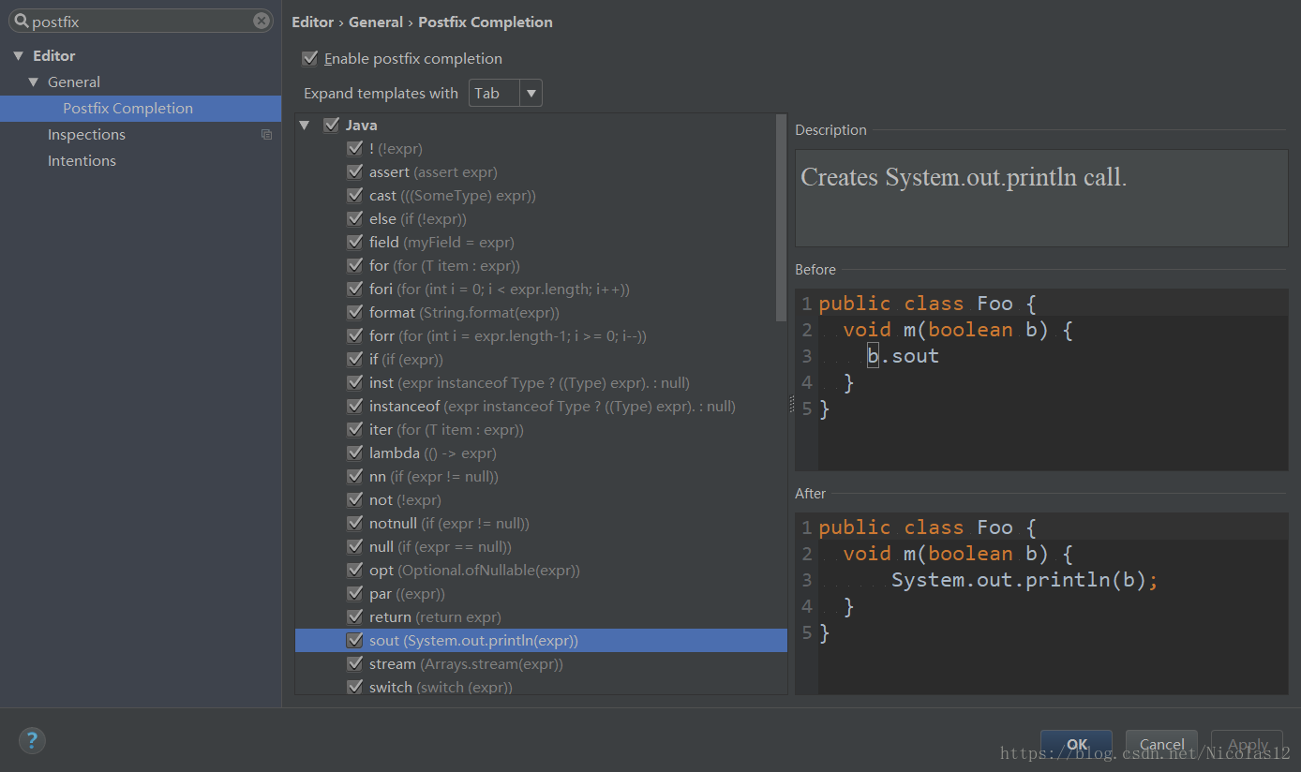Select the else (if (!expr)) template

[541, 218]
